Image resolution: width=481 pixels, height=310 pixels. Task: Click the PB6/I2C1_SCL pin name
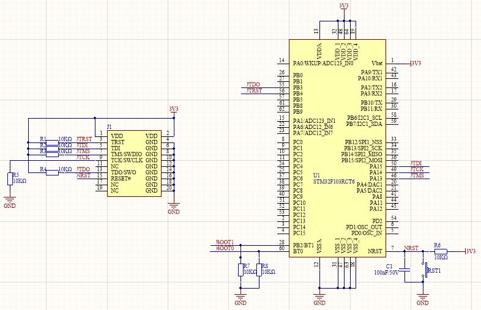tap(365, 118)
